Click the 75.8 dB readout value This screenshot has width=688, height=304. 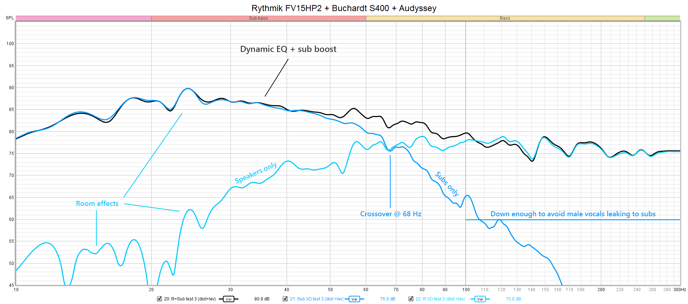(x=513, y=299)
